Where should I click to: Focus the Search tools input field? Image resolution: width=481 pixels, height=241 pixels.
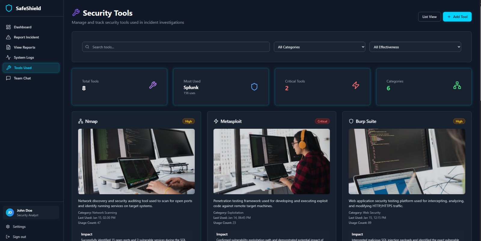[x=176, y=47]
